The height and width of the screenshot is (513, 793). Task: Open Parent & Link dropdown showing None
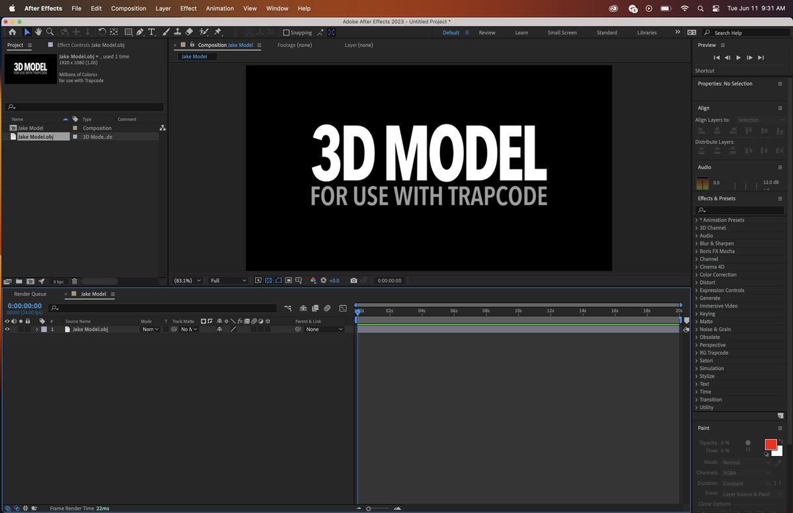click(x=324, y=329)
